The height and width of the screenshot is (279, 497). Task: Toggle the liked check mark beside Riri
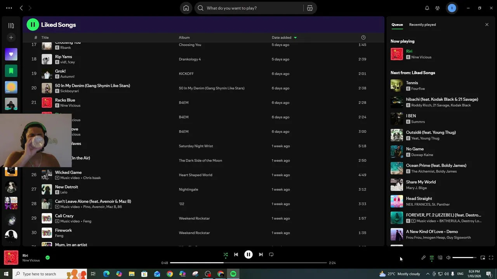[47, 257]
